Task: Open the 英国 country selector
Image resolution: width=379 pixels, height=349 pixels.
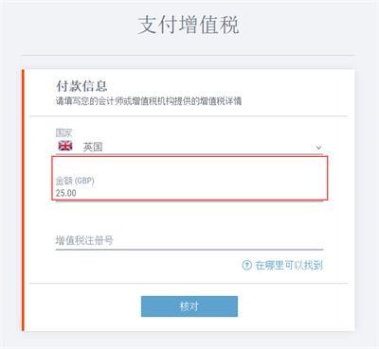Action: pos(189,147)
